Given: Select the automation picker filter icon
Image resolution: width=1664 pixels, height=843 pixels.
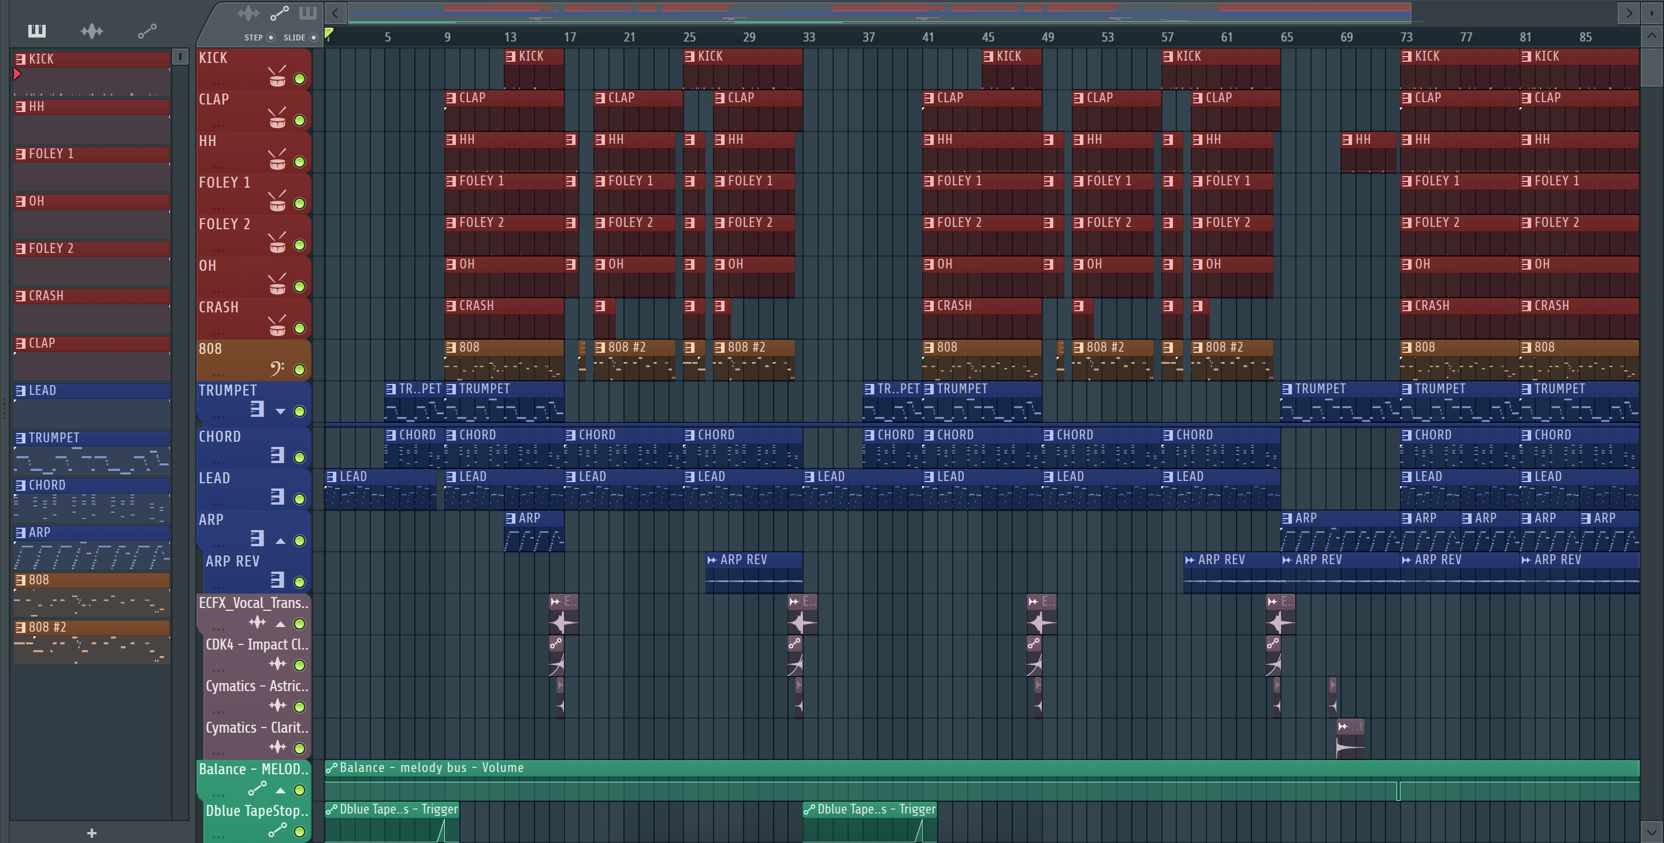Looking at the screenshot, I should click(x=147, y=31).
